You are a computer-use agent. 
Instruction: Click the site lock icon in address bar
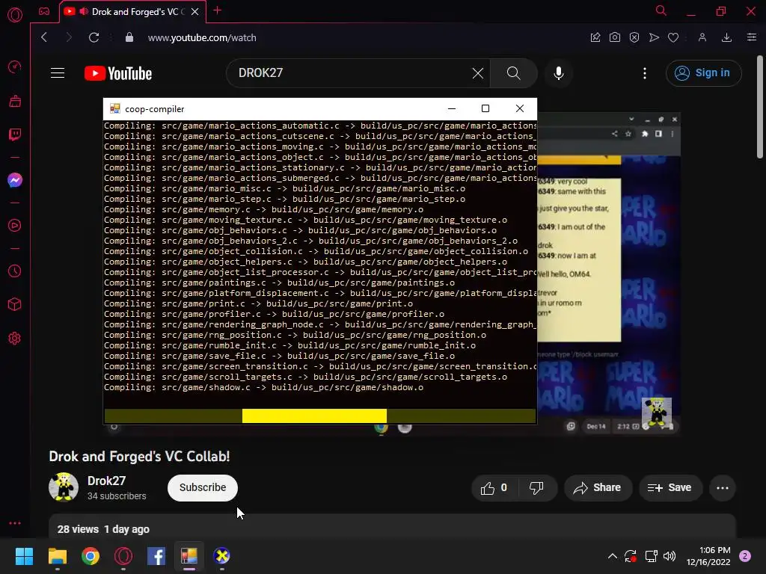click(x=129, y=37)
